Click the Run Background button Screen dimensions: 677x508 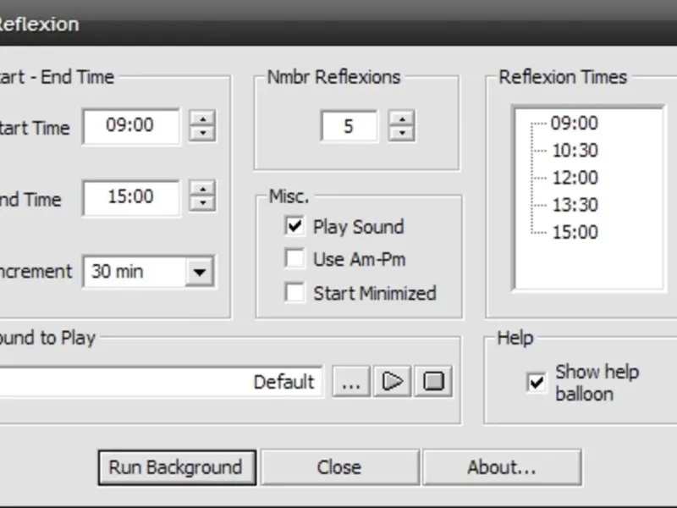pos(175,467)
